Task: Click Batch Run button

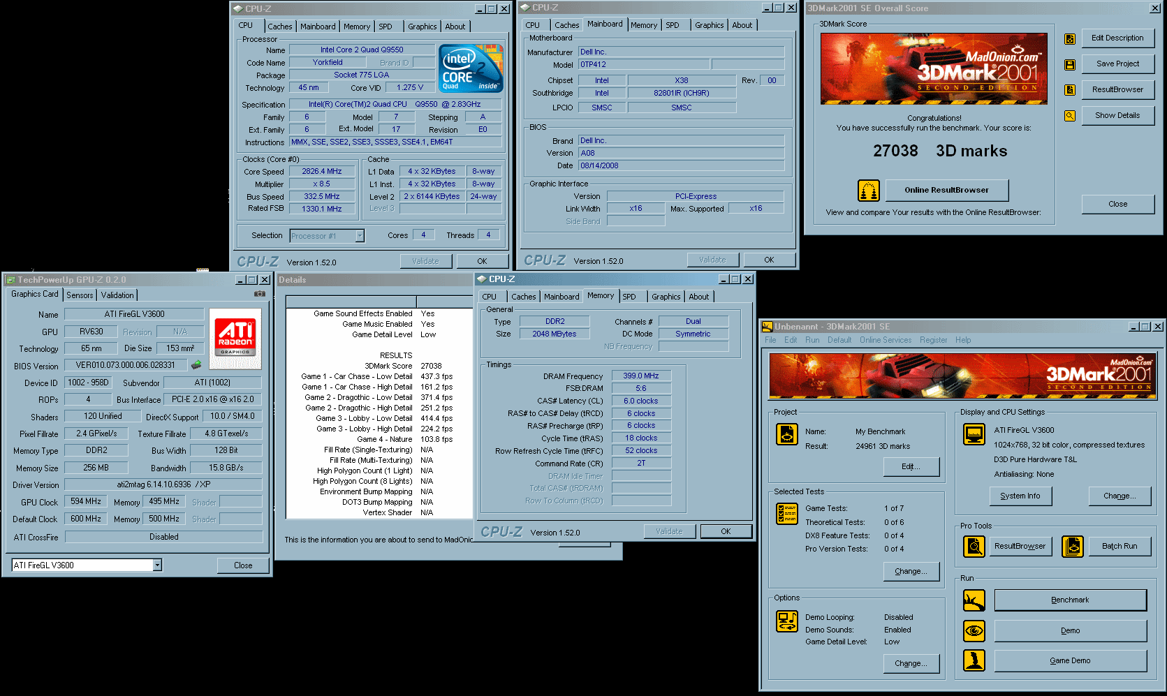Action: pyautogui.click(x=1120, y=547)
